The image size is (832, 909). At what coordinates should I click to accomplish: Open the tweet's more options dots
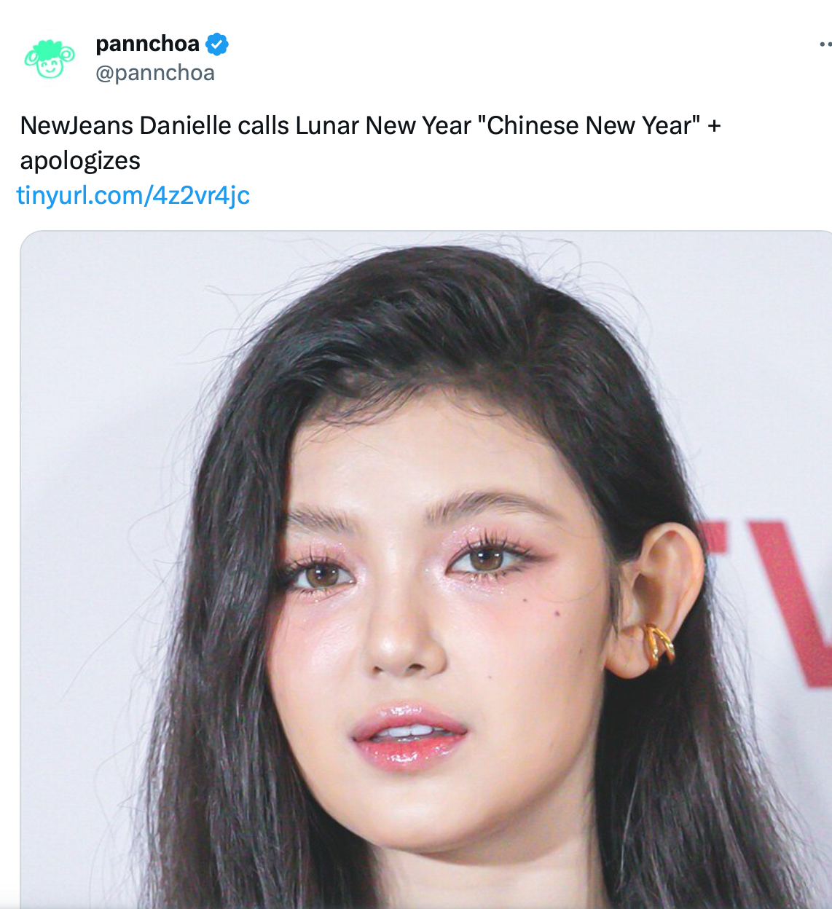pos(825,44)
